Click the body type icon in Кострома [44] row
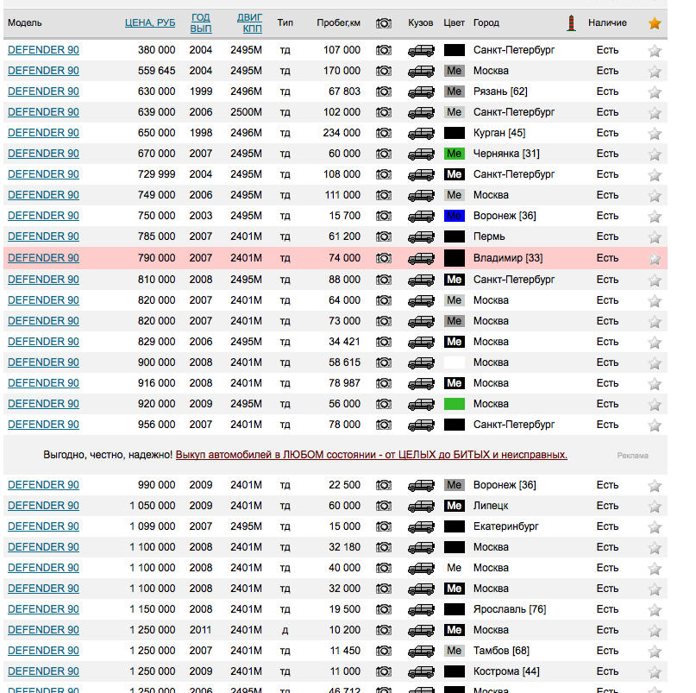This screenshot has width=696, height=693. click(421, 672)
